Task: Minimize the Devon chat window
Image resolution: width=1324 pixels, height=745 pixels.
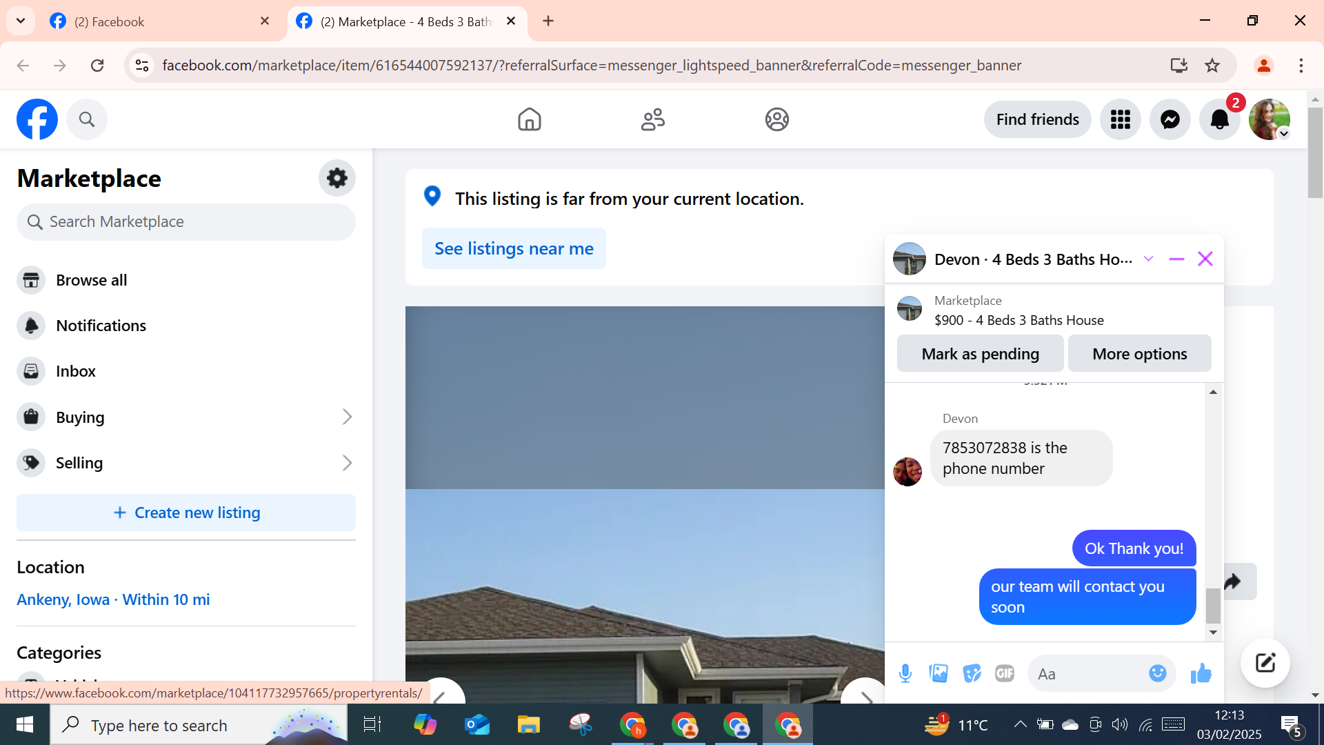Action: click(1176, 259)
